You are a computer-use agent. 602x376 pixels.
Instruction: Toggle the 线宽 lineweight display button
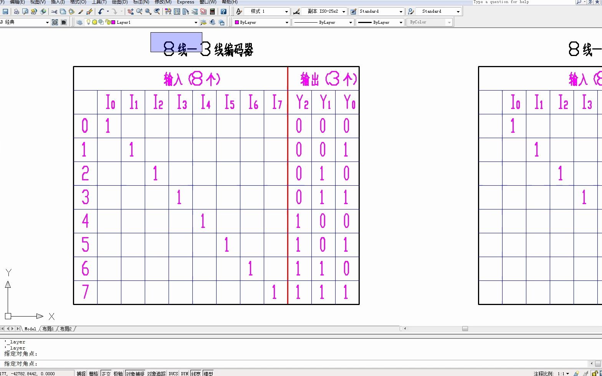pyautogui.click(x=196, y=373)
